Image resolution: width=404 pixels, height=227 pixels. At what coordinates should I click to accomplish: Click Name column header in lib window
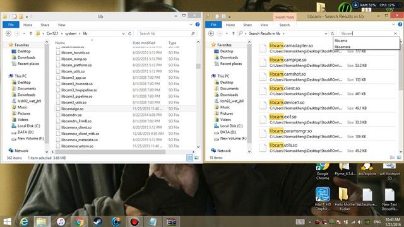[60, 43]
